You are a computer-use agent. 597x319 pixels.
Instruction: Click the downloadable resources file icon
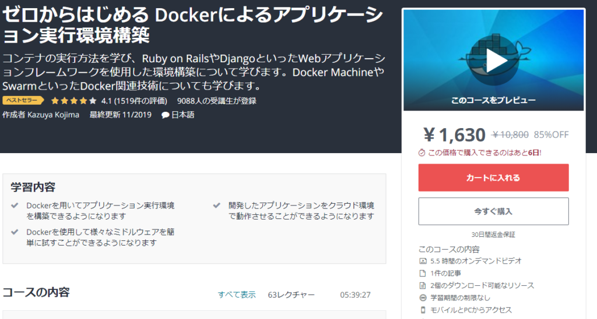point(423,286)
